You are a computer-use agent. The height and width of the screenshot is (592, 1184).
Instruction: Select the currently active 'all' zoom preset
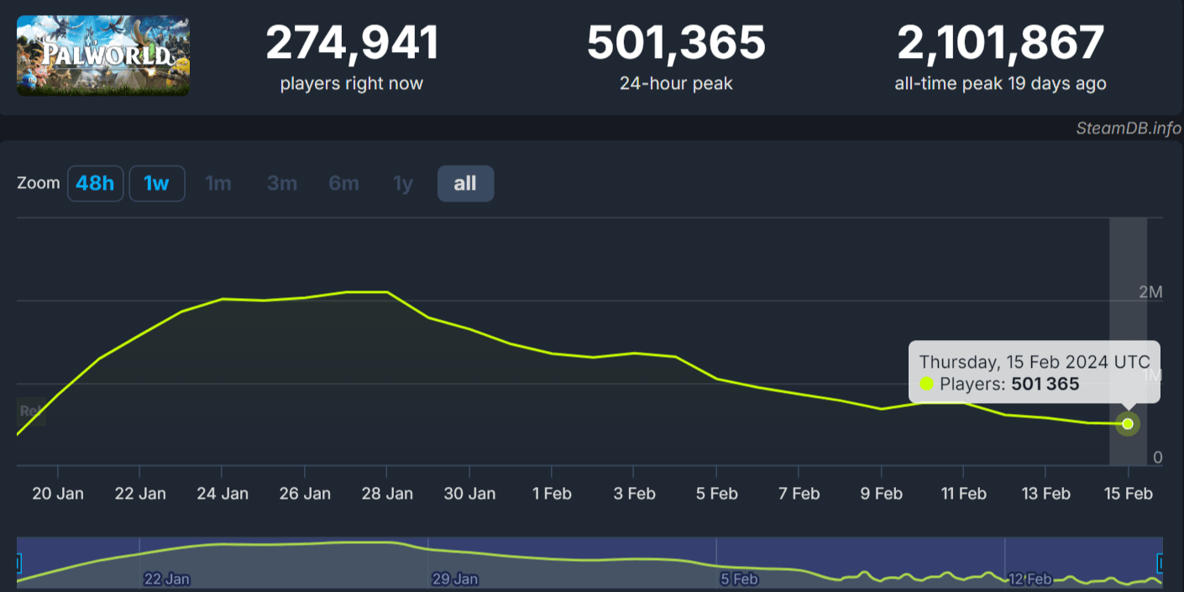click(x=466, y=183)
